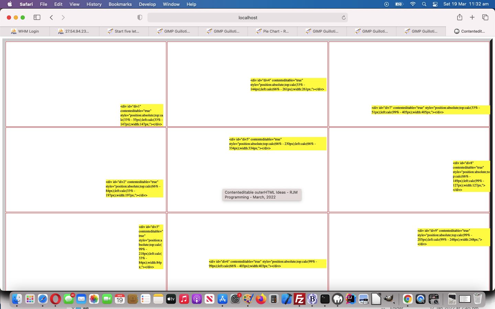
Task: Open the Develop menu
Action: point(147,4)
